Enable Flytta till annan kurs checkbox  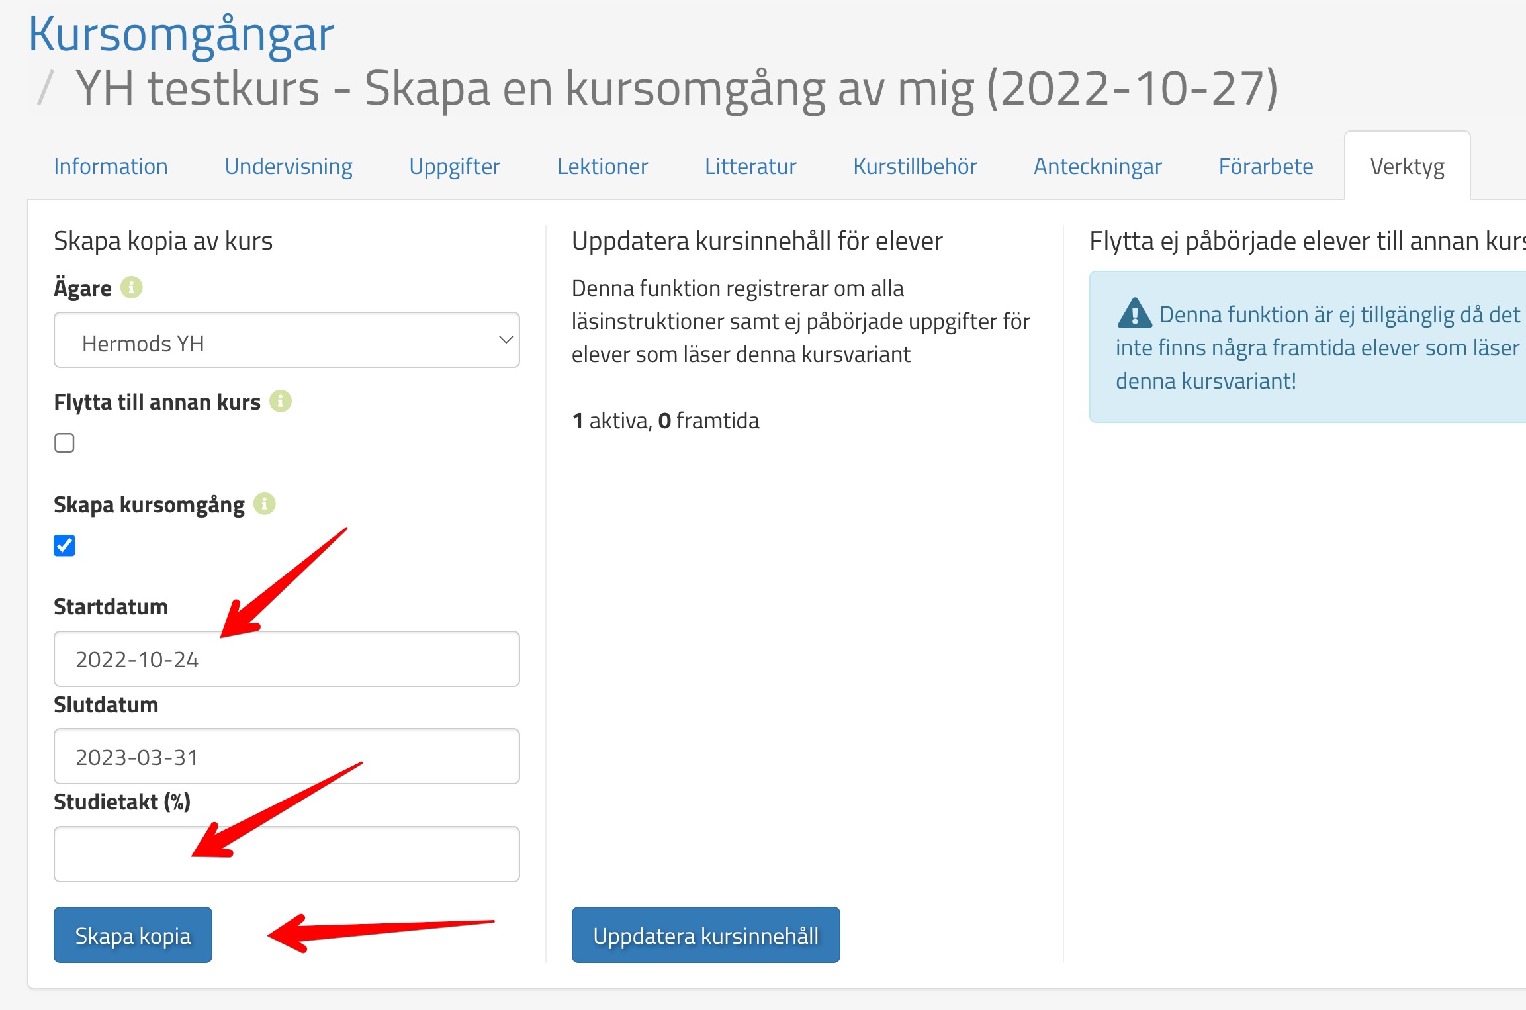click(x=64, y=443)
